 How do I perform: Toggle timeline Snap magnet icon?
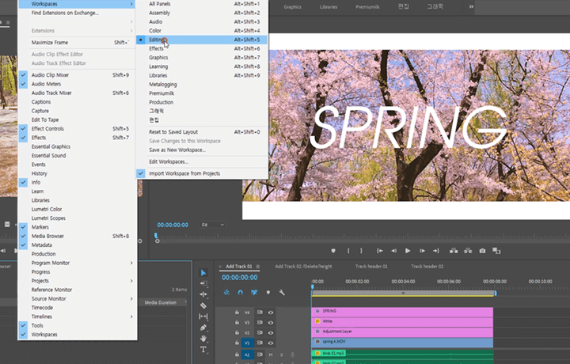[x=241, y=293]
